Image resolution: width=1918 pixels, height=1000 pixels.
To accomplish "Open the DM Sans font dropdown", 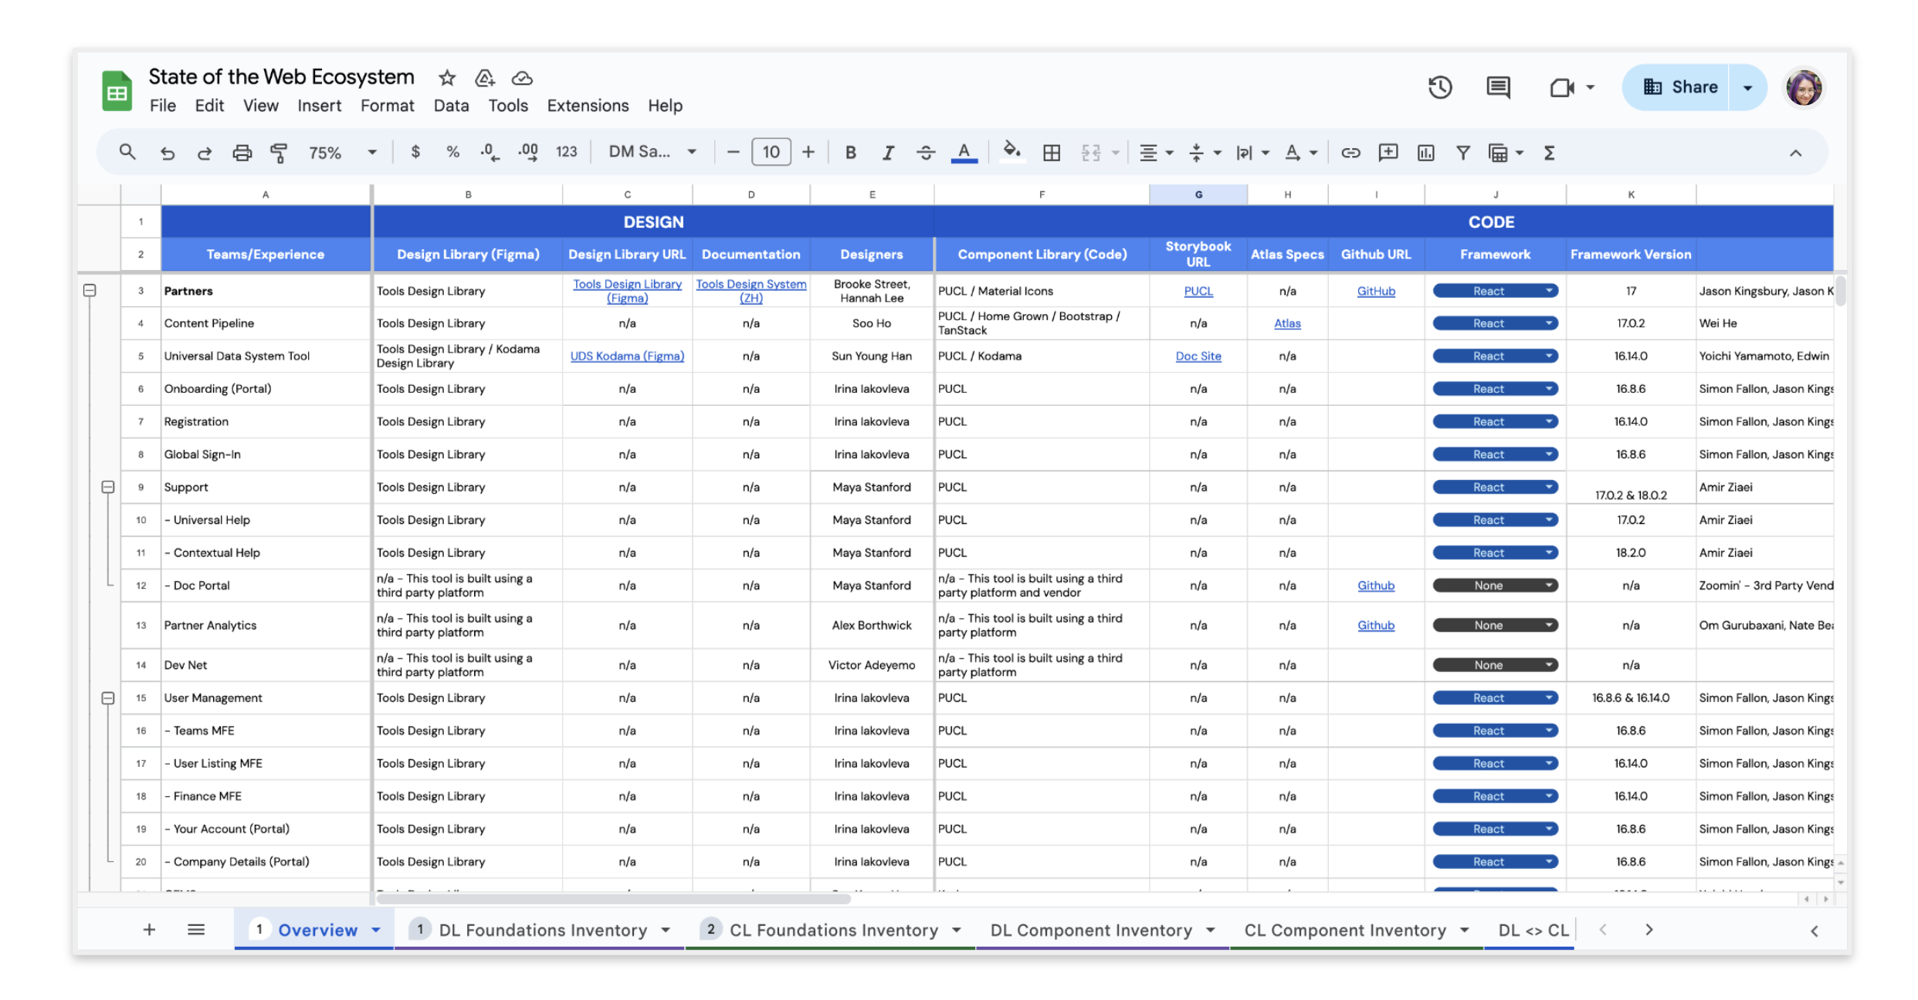I will (x=652, y=152).
